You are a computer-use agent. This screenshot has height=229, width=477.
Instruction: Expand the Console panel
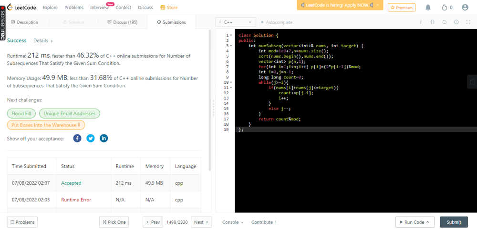click(233, 222)
